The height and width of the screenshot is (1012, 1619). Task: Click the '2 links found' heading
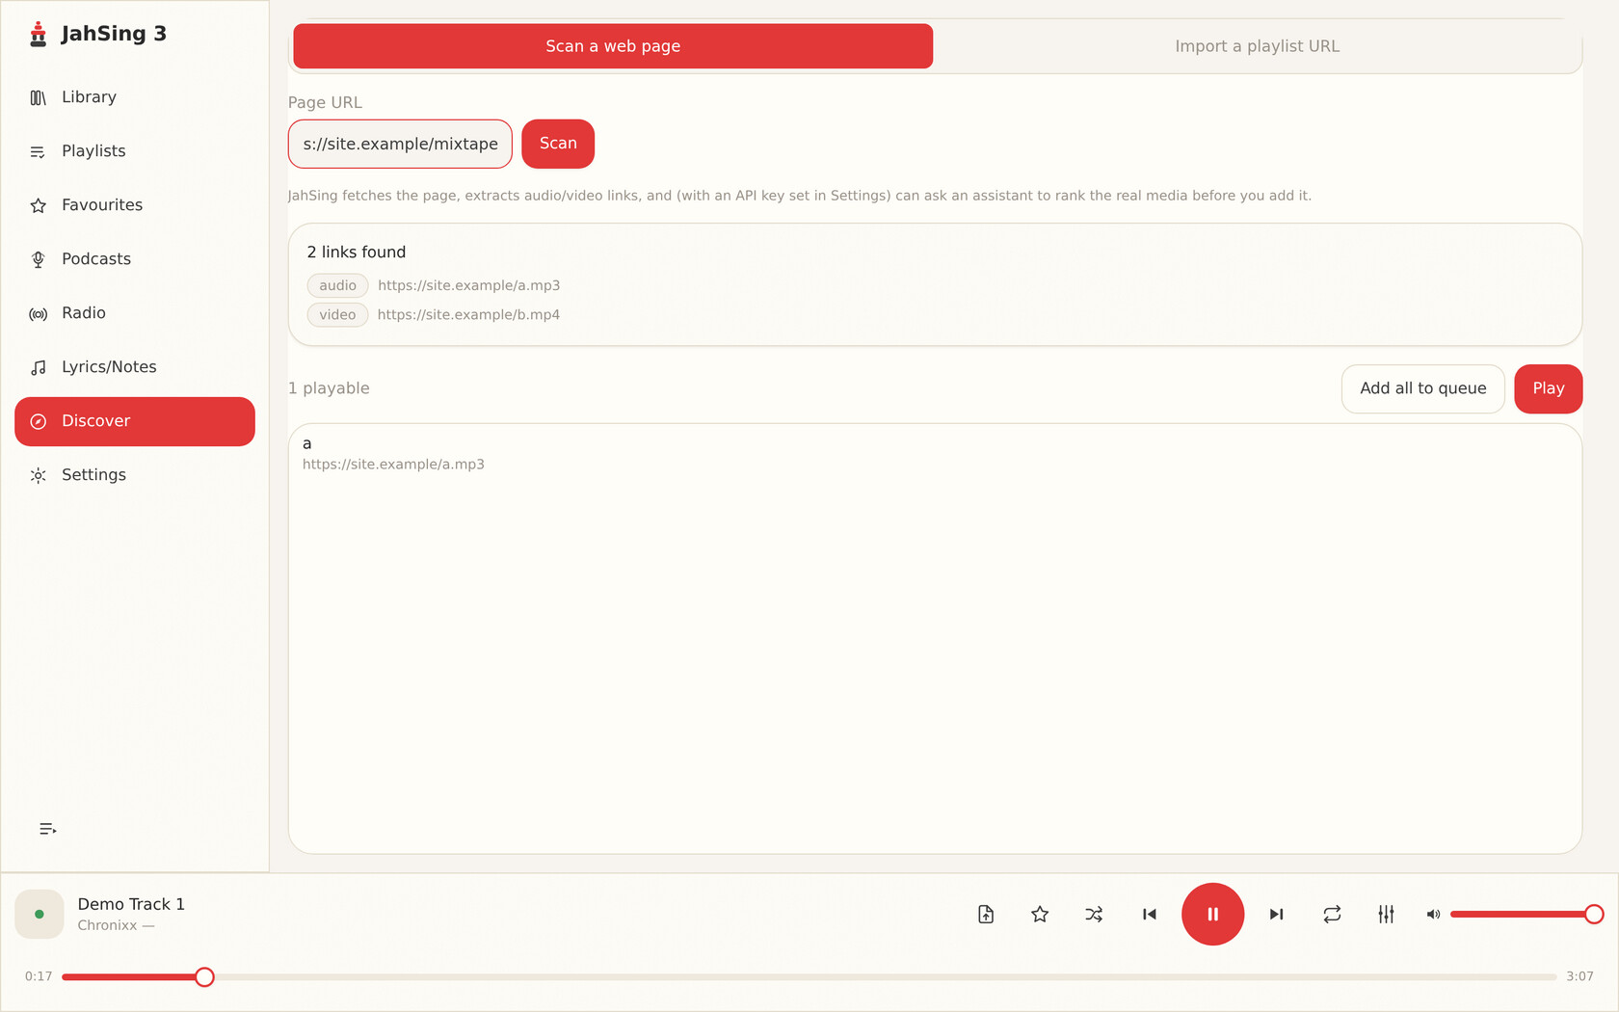point(357,253)
